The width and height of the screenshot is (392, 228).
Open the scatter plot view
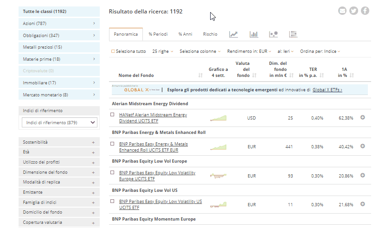273,34
